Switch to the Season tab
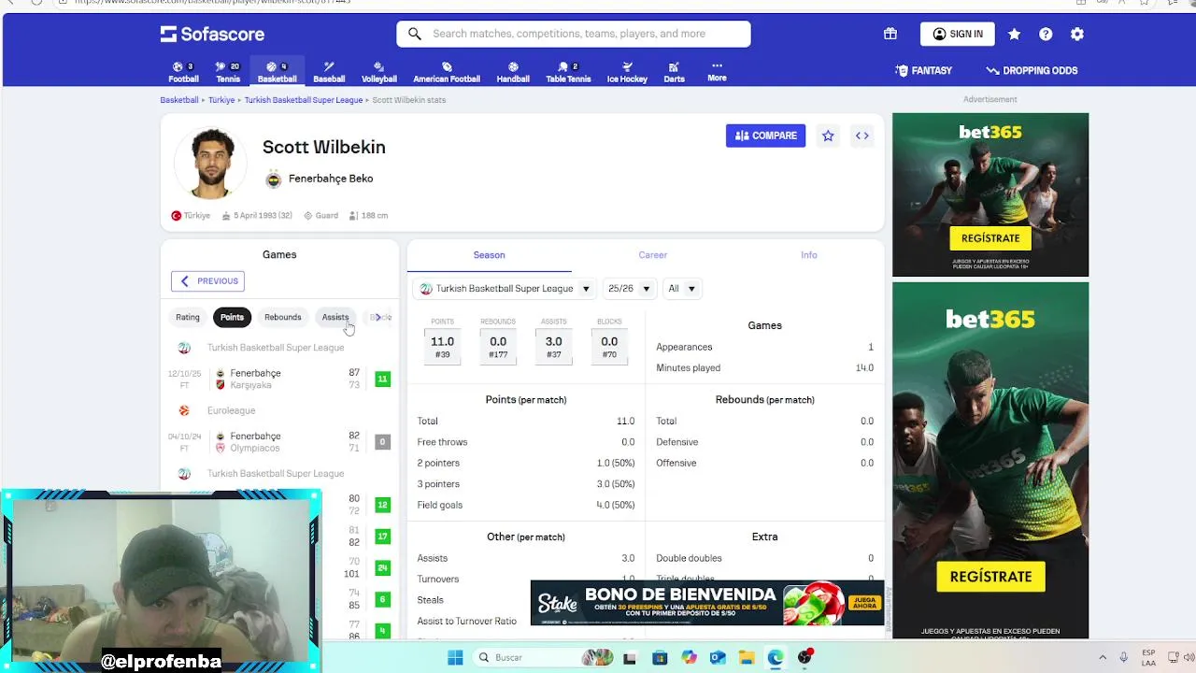This screenshot has height=673, width=1196. [x=489, y=255]
